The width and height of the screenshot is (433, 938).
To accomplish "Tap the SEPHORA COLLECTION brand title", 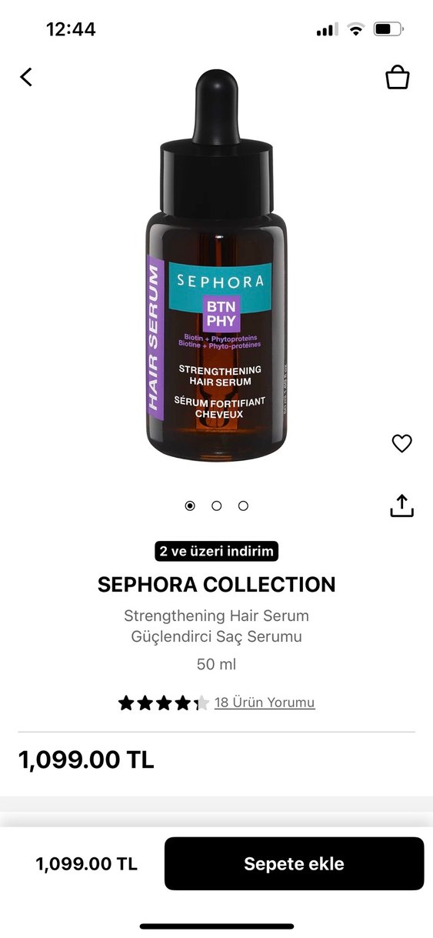I will (x=216, y=585).
